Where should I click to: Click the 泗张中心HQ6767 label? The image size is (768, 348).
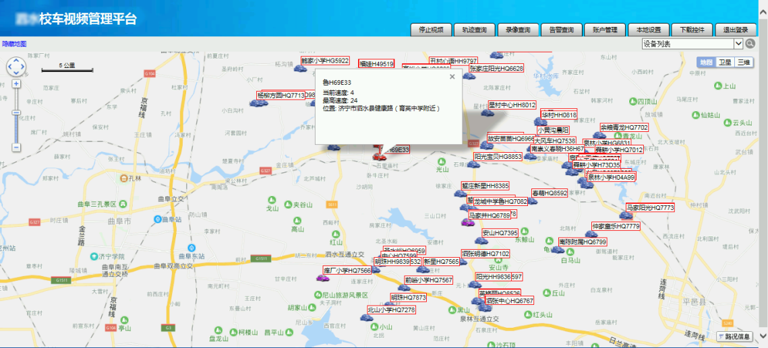click(x=509, y=301)
